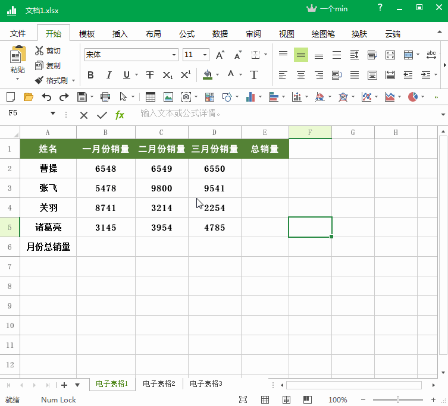Toggle top vertical alignment
Screen dimensions: 448x406
[283, 53]
